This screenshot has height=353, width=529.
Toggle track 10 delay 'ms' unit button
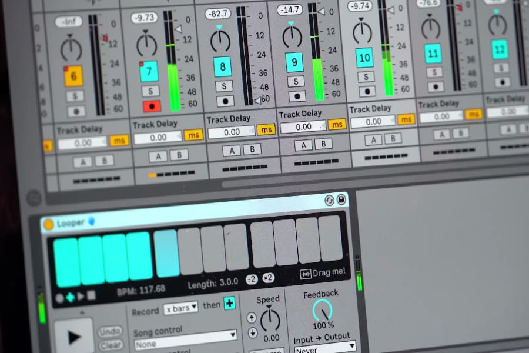406,119
